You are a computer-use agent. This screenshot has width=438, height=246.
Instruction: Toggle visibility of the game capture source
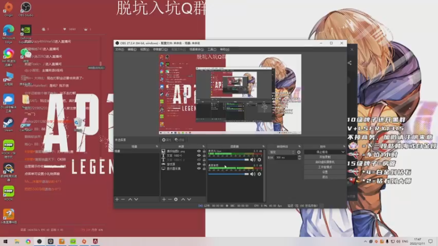[x=199, y=165]
